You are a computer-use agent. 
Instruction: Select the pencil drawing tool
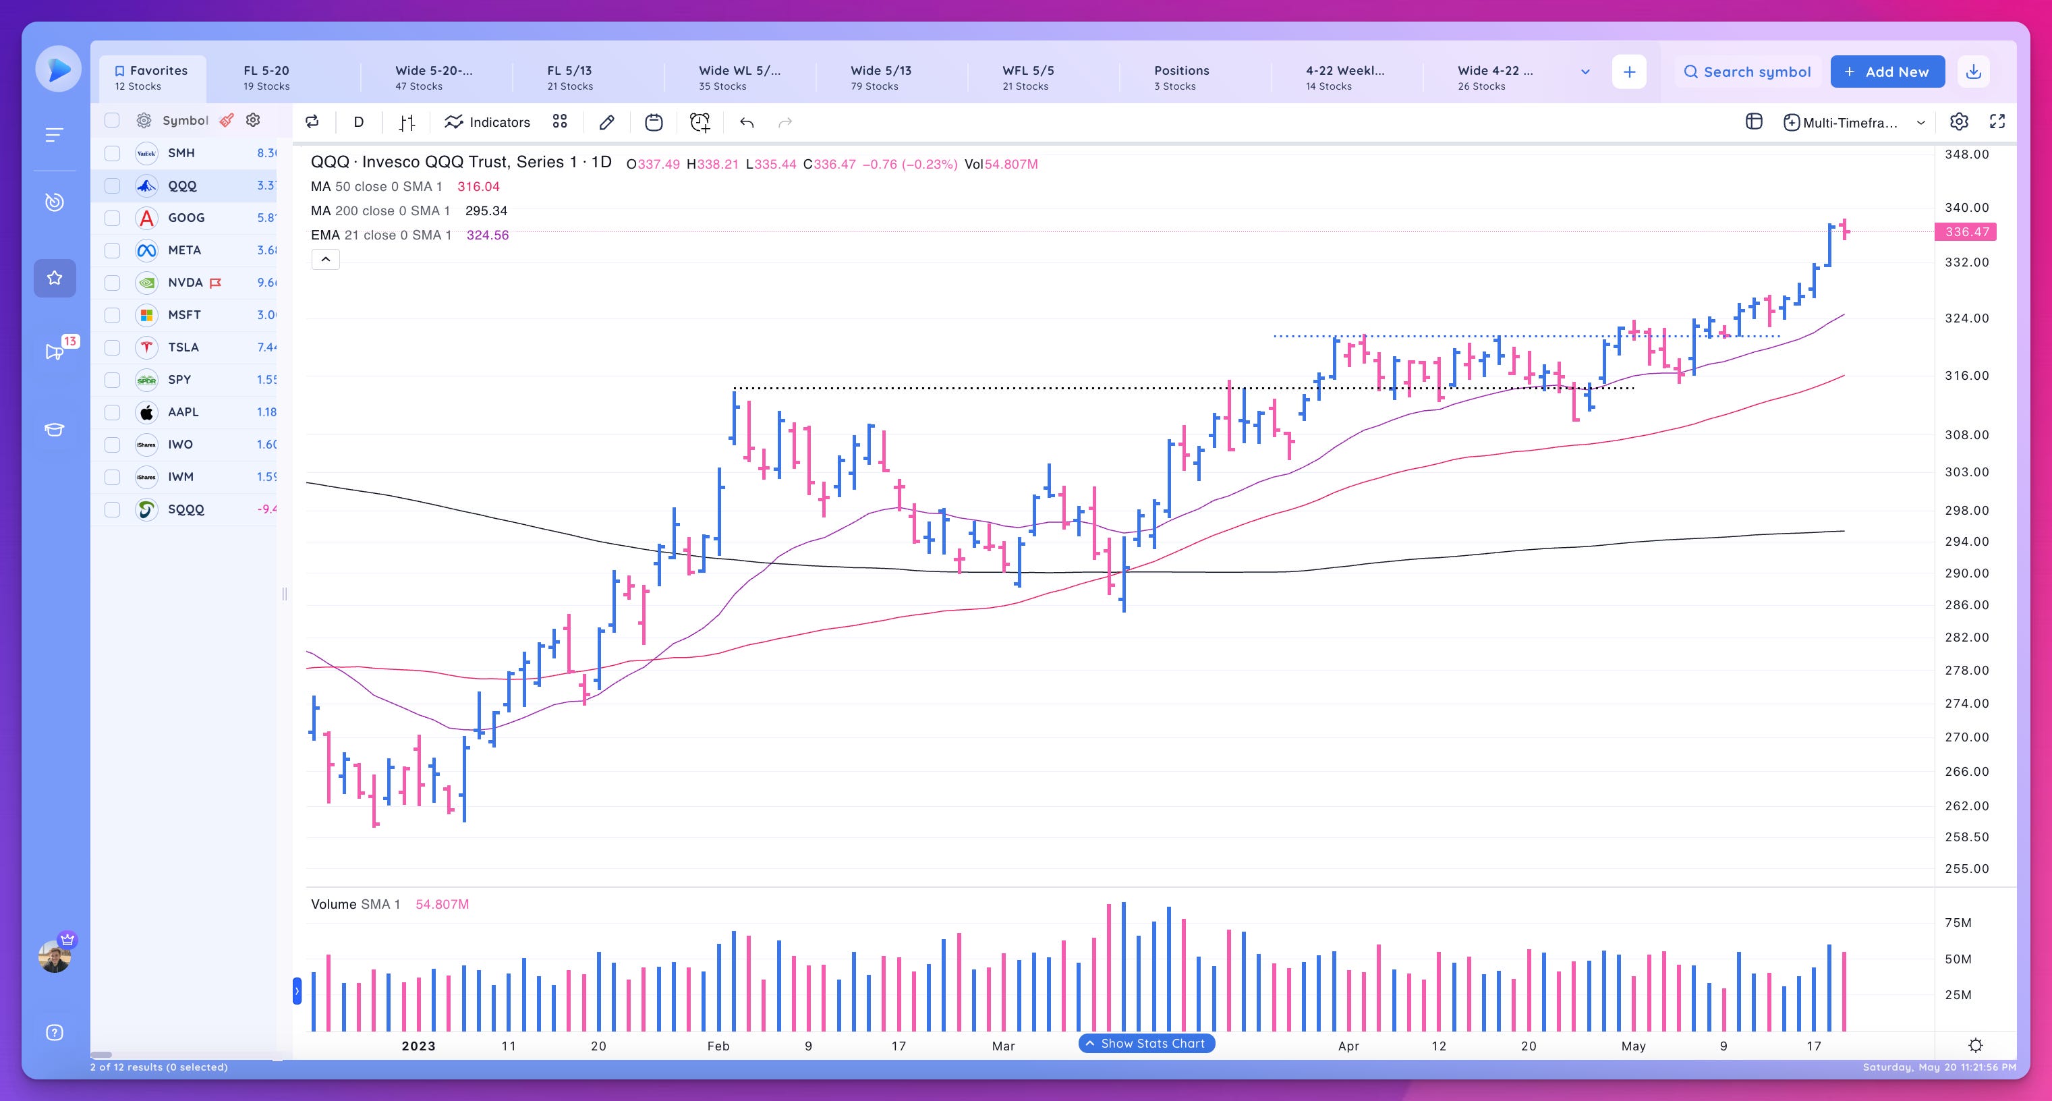pyautogui.click(x=607, y=122)
